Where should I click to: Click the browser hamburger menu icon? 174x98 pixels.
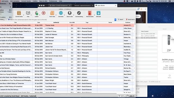click(x=145, y=9)
